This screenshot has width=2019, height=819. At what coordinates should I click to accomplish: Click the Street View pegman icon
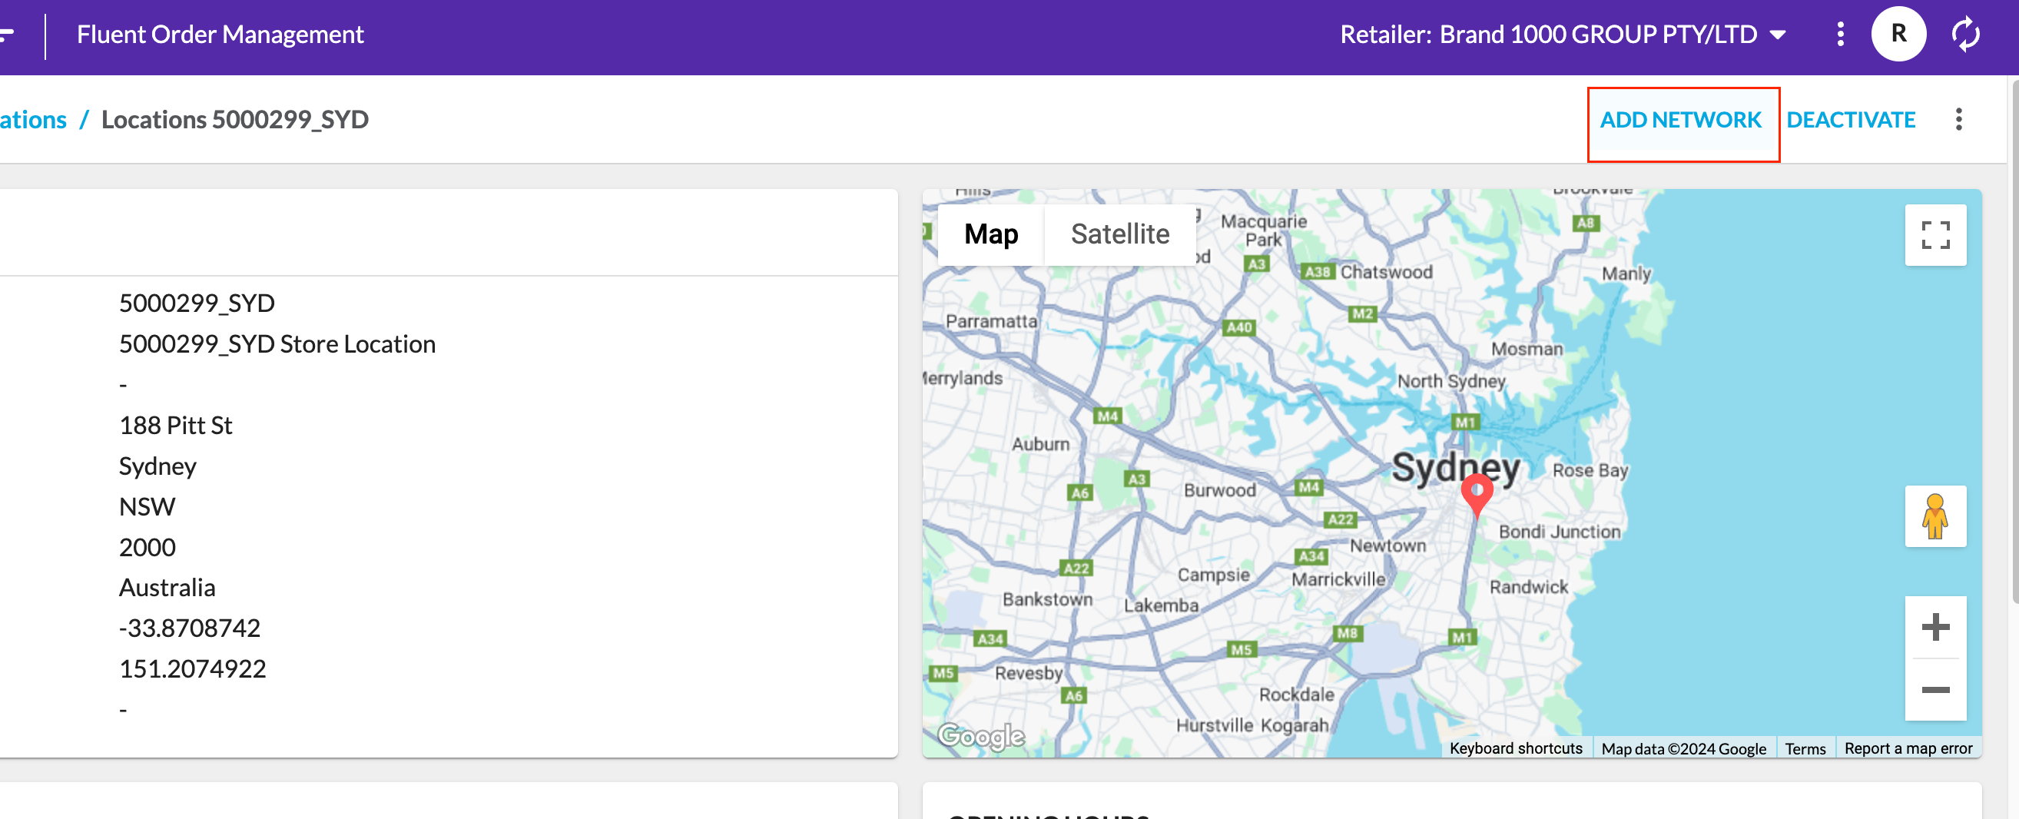[x=1934, y=516]
